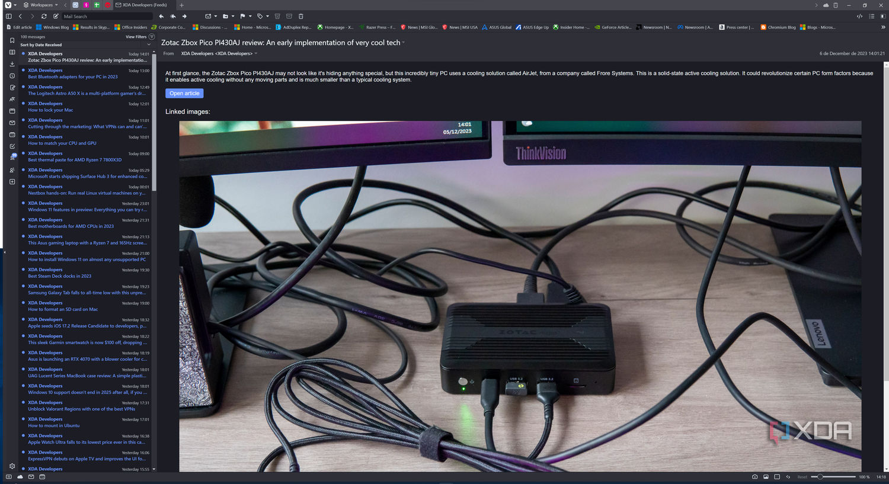Toggle the panel sidebar visibility in the mail toolbar

click(8, 17)
